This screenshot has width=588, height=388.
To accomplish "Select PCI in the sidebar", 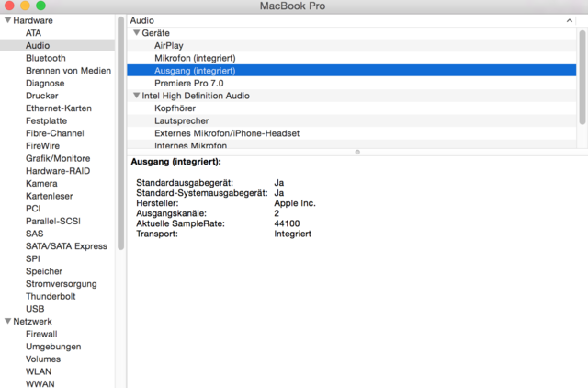I will [x=33, y=209].
